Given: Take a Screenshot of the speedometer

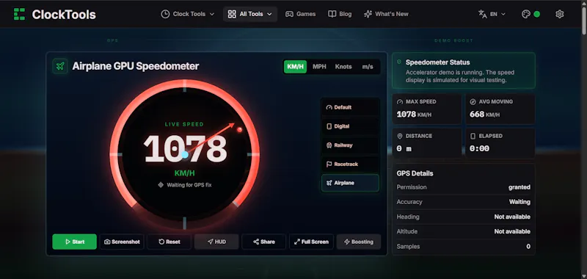Looking at the screenshot, I should tap(122, 242).
